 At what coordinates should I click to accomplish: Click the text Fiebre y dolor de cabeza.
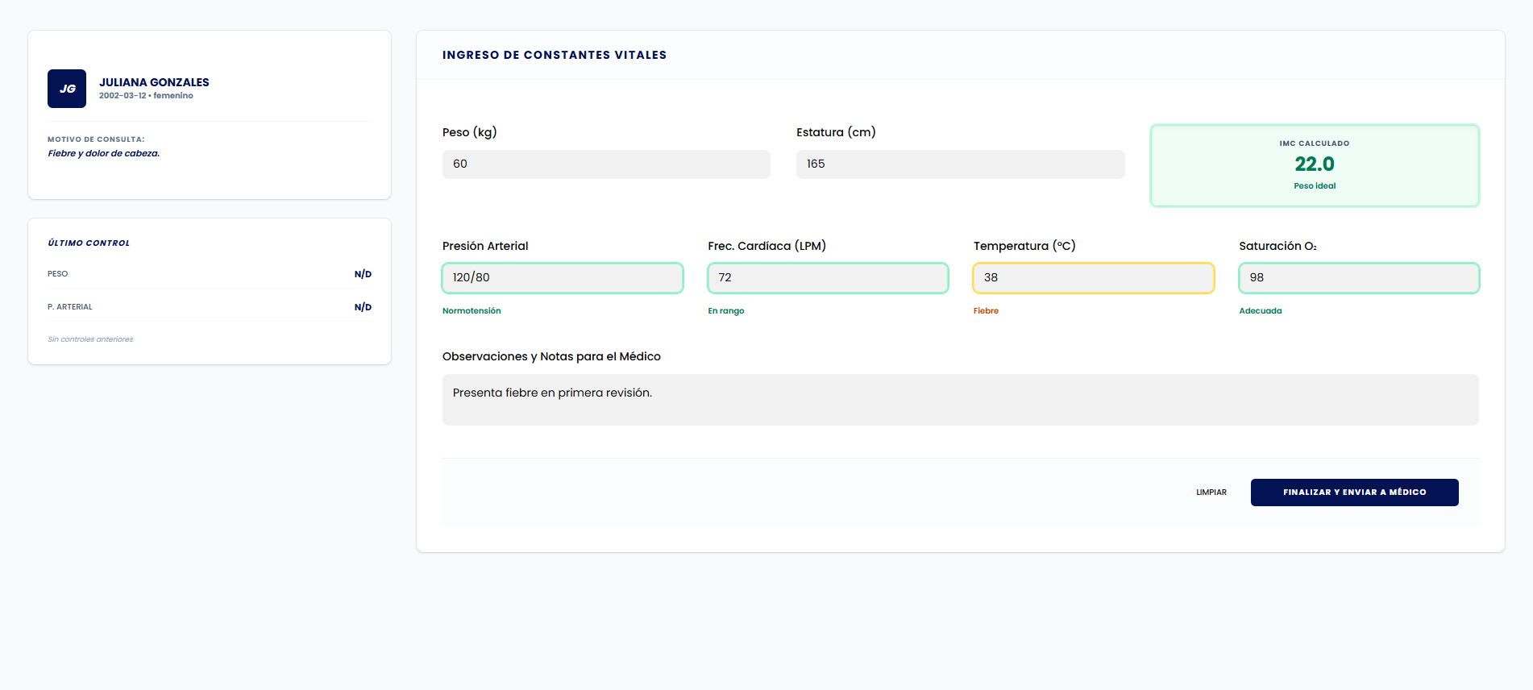pyautogui.click(x=103, y=153)
